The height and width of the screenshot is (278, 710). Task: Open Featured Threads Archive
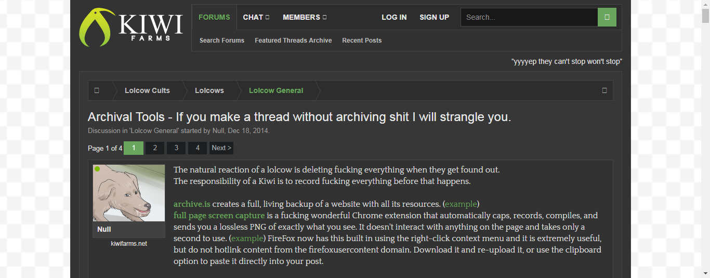293,41
